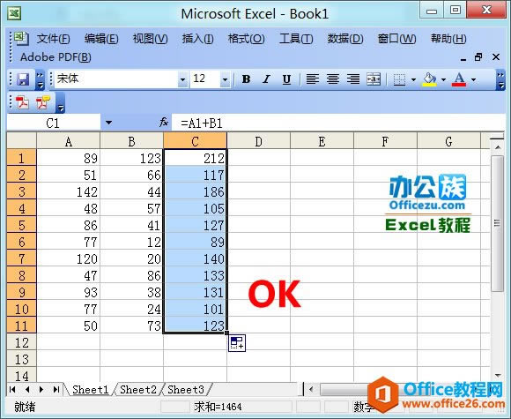Click Merge and Center icon

[x=374, y=79]
